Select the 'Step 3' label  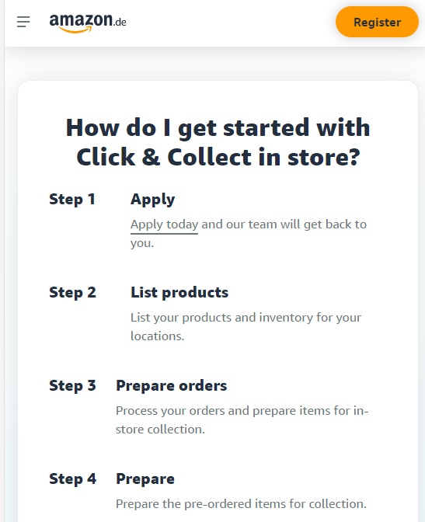point(72,386)
